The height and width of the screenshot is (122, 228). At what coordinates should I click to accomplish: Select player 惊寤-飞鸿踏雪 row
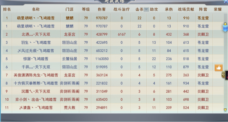(113, 59)
